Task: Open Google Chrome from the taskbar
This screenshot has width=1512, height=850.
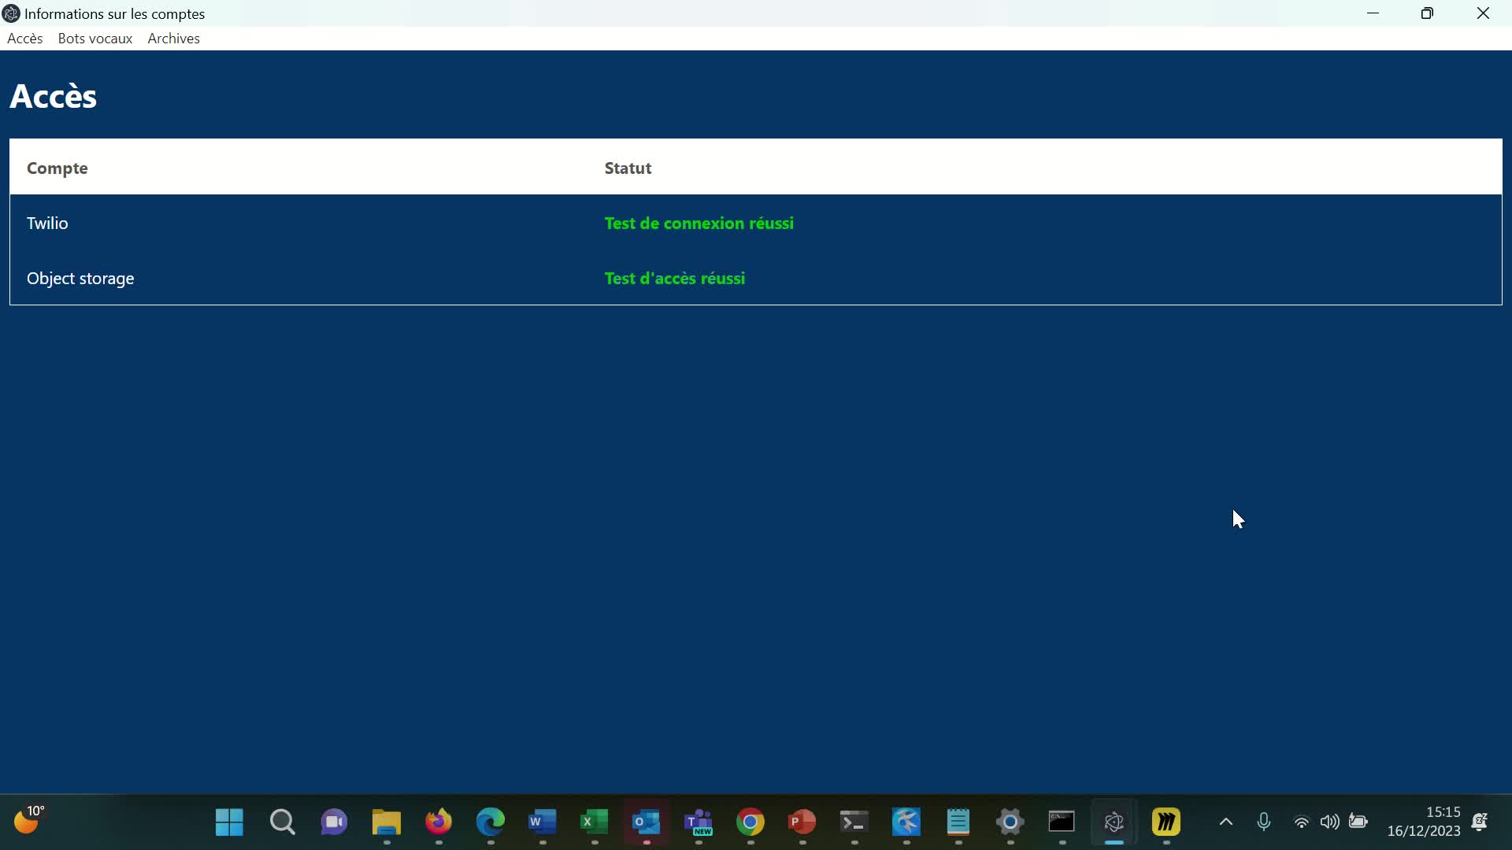Action: [x=750, y=822]
